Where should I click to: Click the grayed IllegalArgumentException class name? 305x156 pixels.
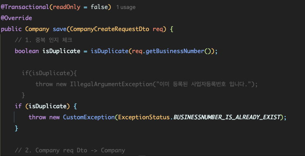click(x=111, y=84)
